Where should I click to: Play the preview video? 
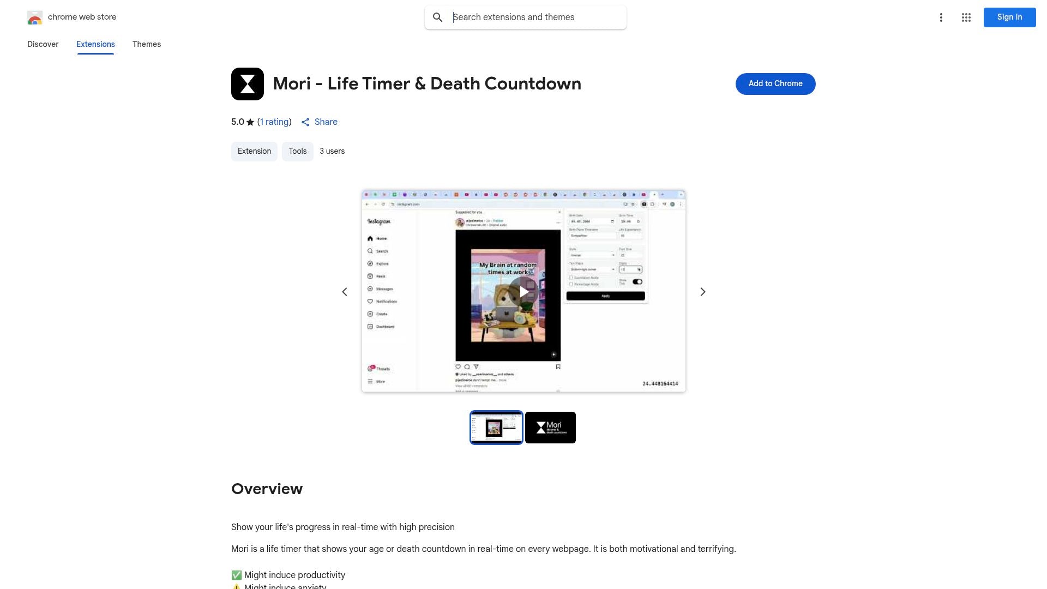[x=523, y=292]
